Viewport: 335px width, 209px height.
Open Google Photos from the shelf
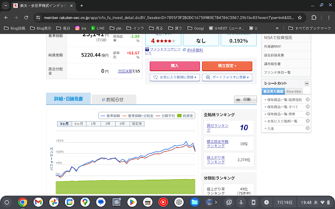click(x=54, y=202)
